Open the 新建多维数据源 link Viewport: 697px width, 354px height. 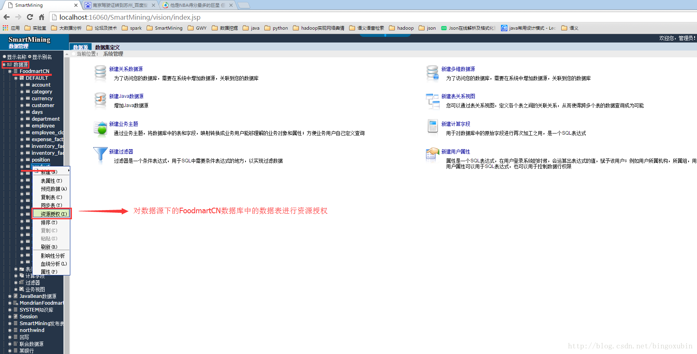(x=458, y=69)
